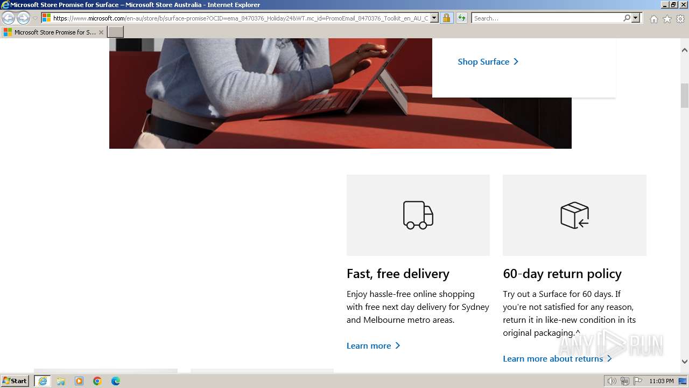Click the Learn more delivery link

click(x=374, y=346)
